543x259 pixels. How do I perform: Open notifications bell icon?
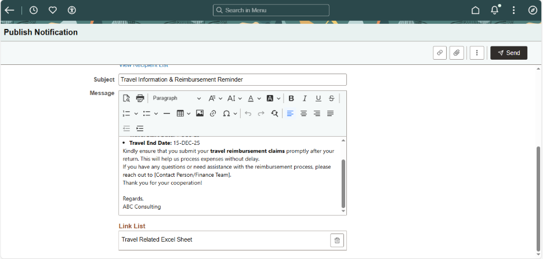494,10
